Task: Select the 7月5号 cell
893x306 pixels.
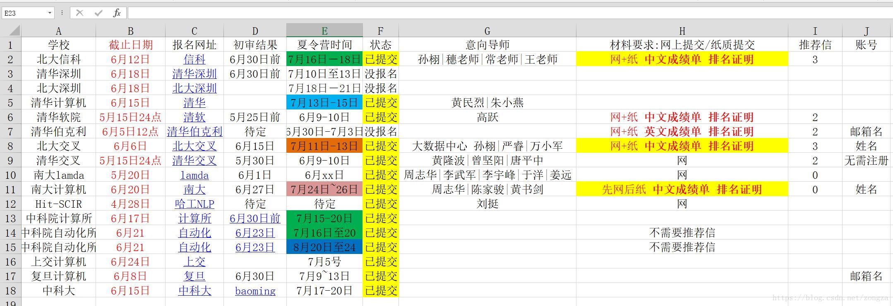Action: (x=324, y=262)
